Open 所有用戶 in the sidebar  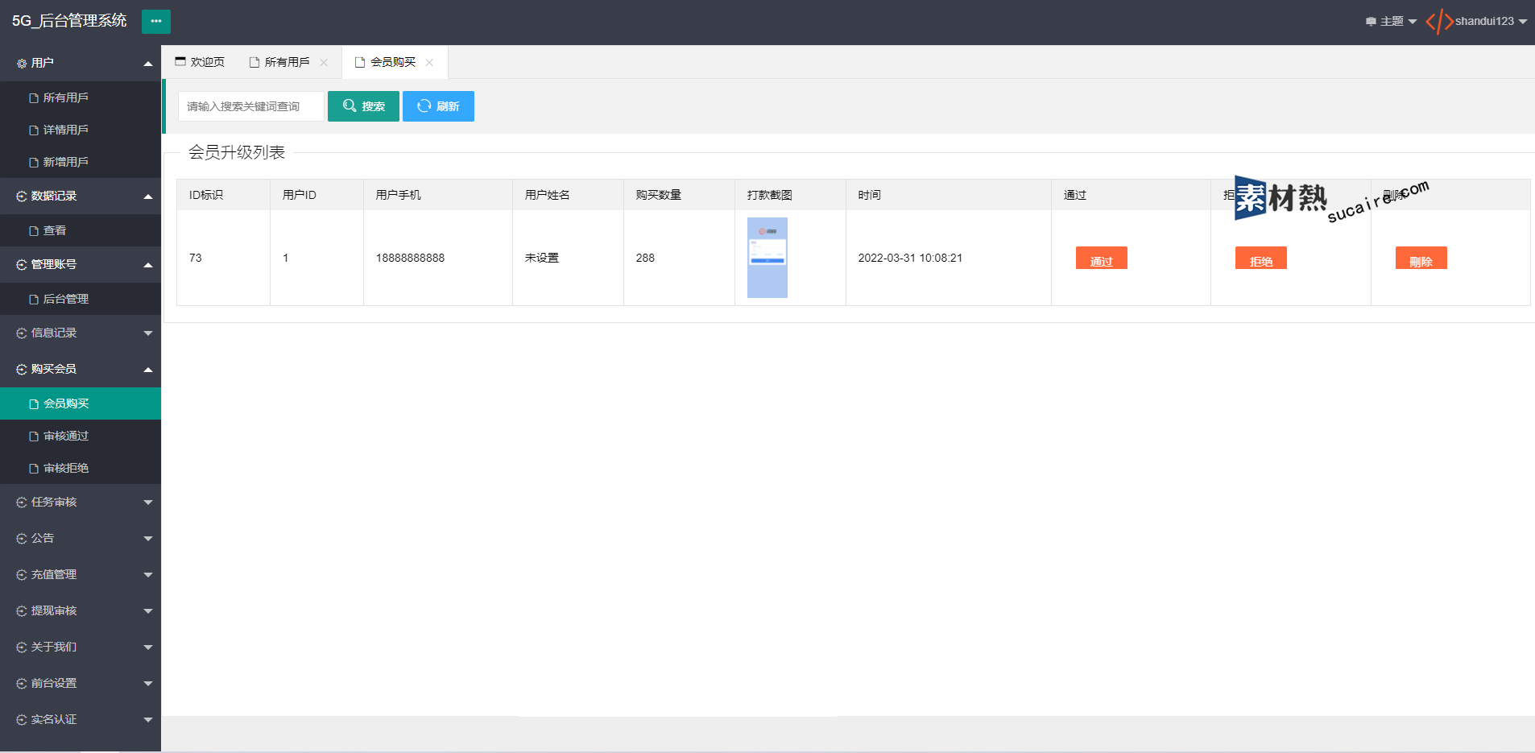81,97
